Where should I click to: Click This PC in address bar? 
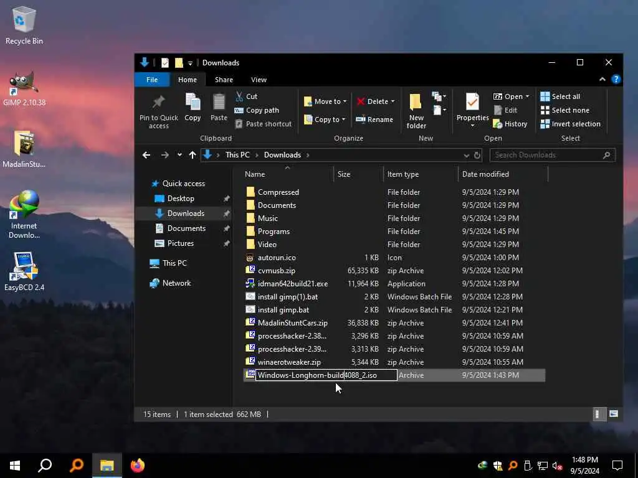pos(237,155)
